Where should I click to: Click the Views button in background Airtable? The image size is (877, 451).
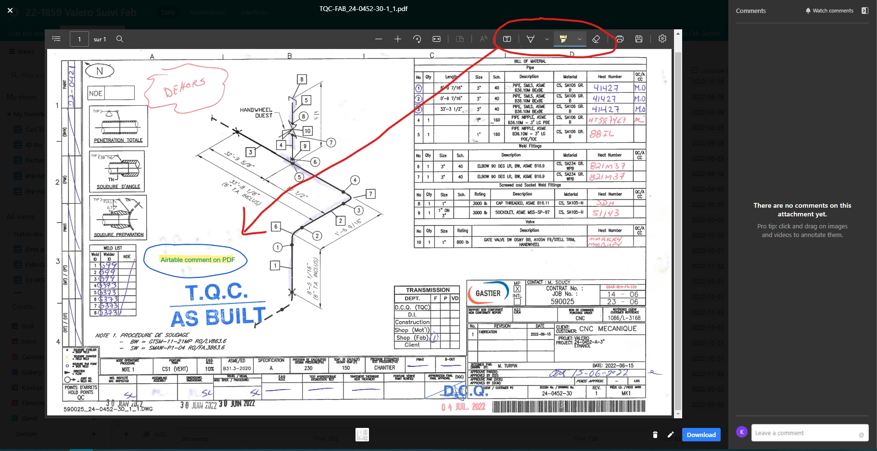pos(22,51)
